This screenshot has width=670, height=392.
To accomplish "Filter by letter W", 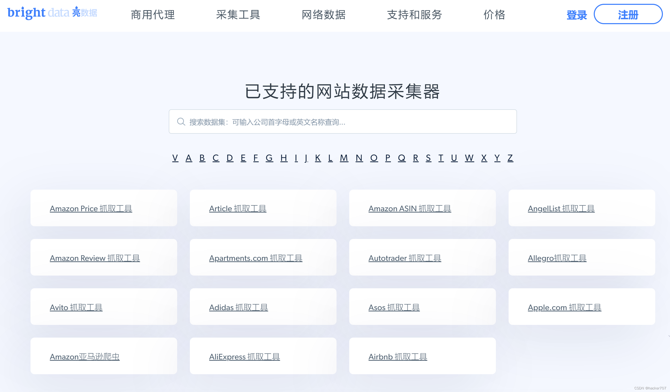I will pyautogui.click(x=469, y=158).
